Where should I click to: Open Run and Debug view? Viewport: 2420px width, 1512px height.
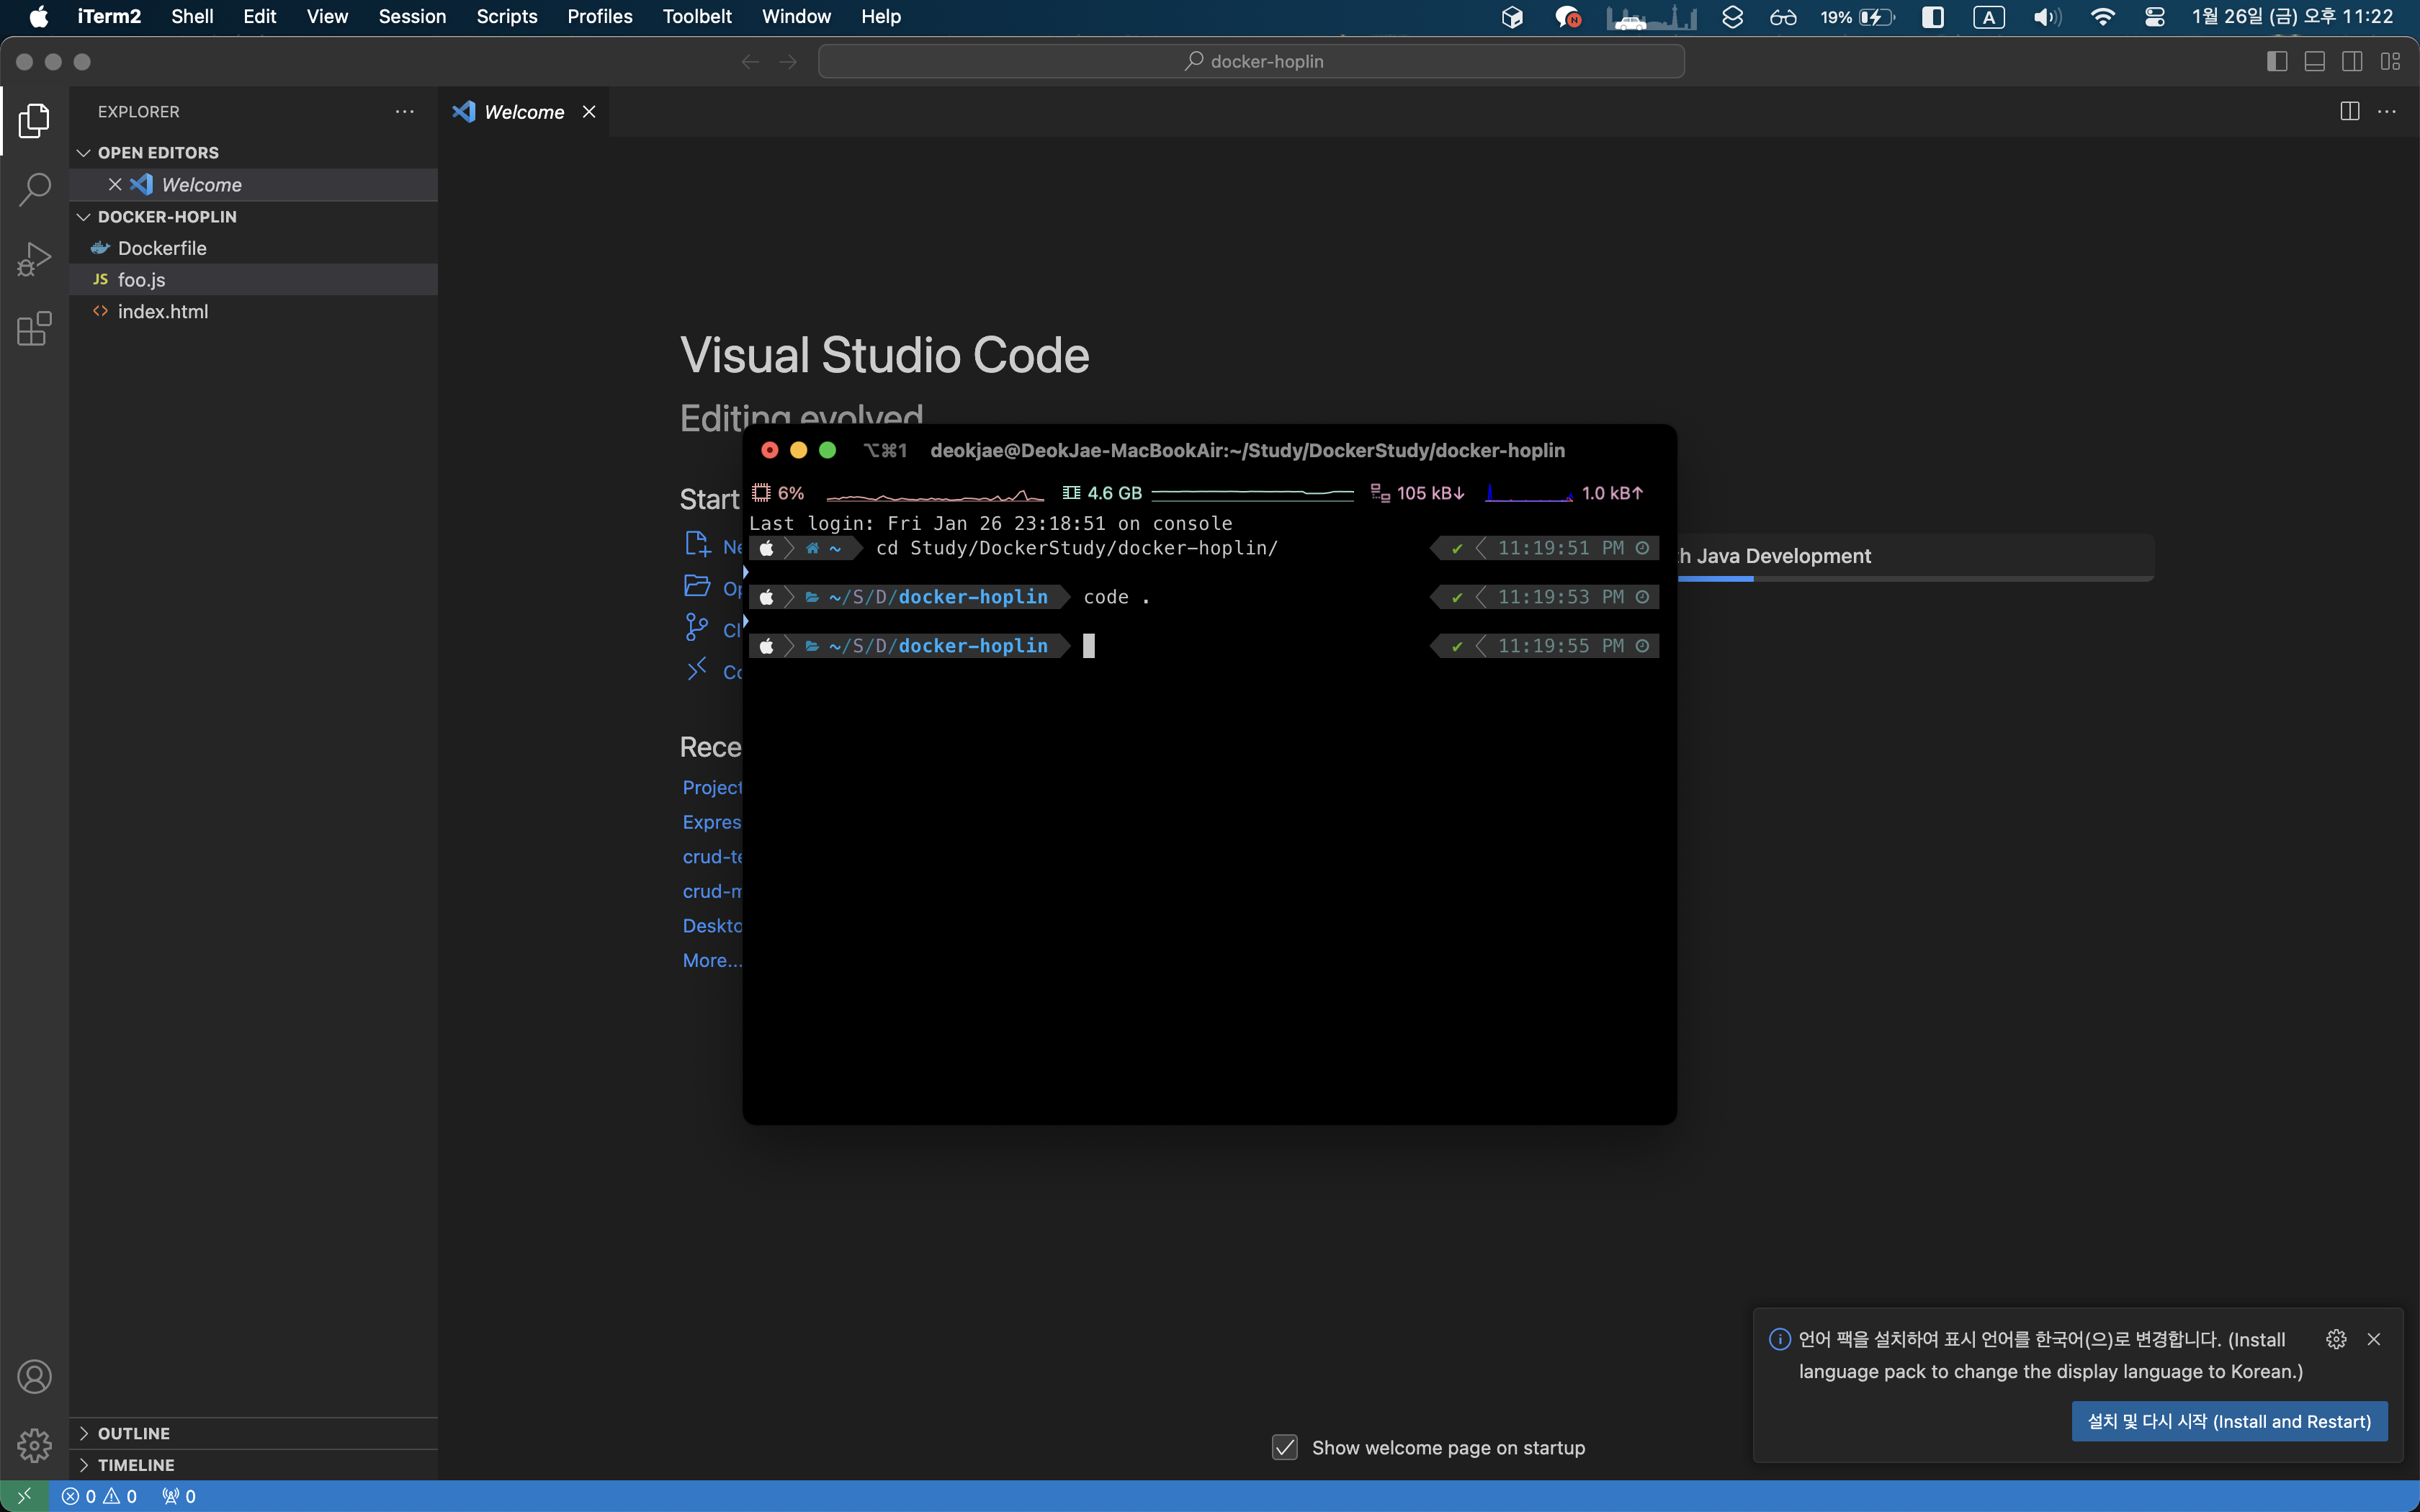click(x=34, y=259)
